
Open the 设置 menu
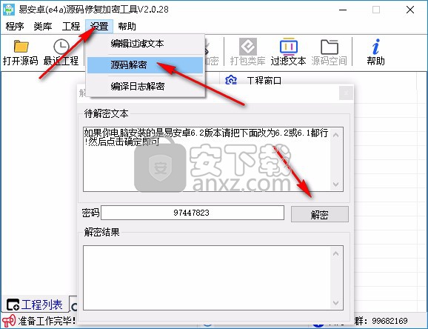click(99, 27)
